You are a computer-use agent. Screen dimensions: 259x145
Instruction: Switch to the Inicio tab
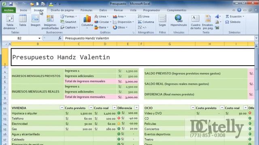tap(23, 10)
